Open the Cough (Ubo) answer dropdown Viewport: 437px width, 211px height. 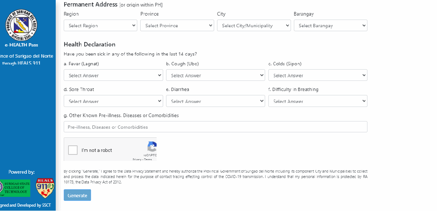point(215,75)
